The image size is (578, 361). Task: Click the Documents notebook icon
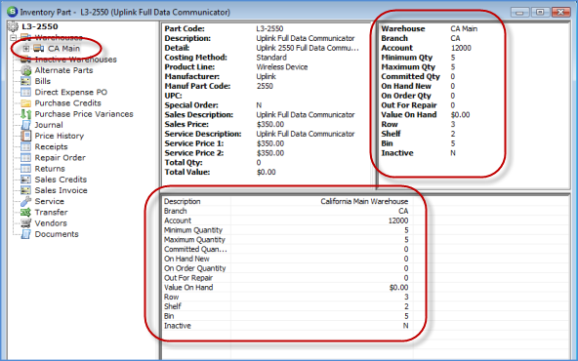click(x=25, y=234)
